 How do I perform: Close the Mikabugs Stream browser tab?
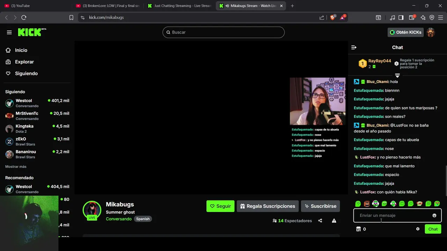point(281,6)
